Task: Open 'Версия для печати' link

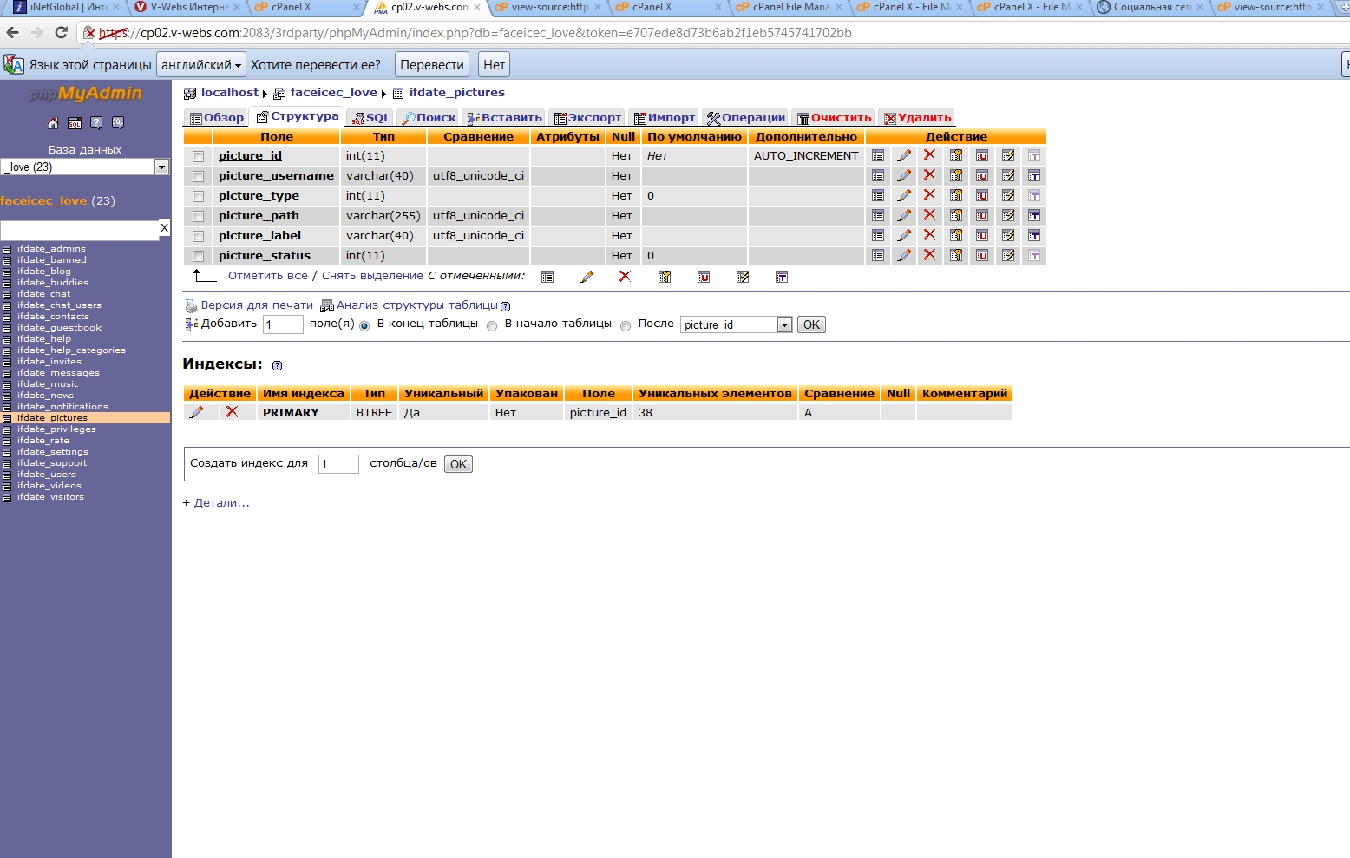Action: (x=257, y=305)
